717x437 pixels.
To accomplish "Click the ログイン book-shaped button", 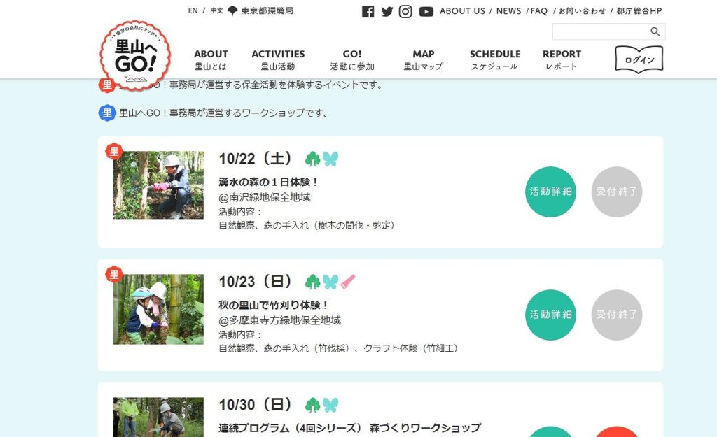I will coord(639,59).
